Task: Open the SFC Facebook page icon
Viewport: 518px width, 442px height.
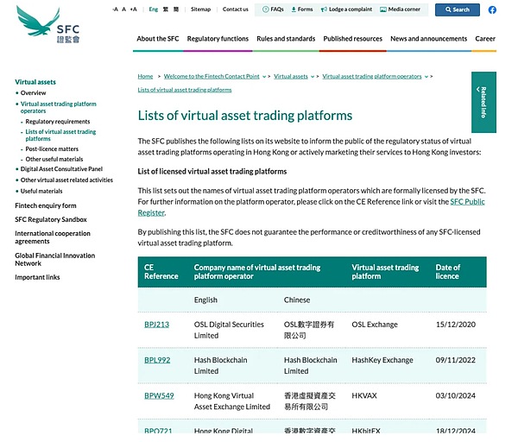Action: tap(492, 9)
